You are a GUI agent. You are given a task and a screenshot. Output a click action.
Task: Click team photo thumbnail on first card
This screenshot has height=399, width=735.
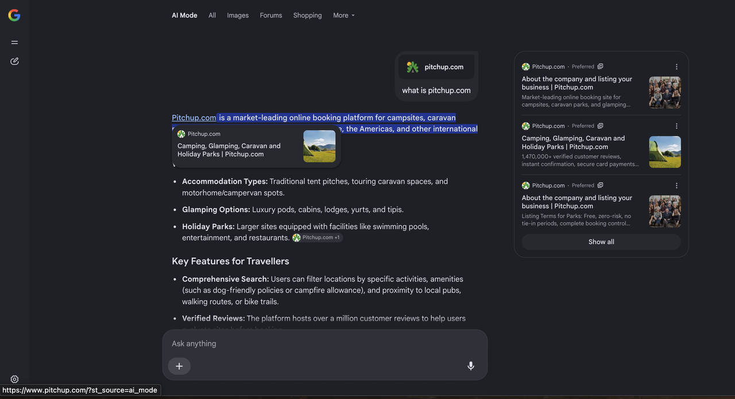[x=665, y=93]
